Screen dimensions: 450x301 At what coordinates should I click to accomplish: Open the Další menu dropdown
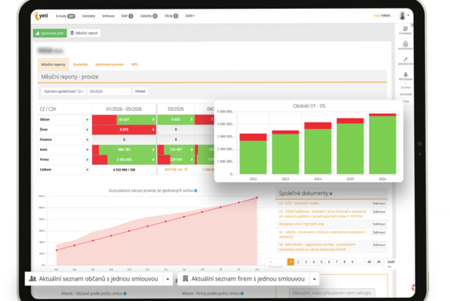(190, 16)
